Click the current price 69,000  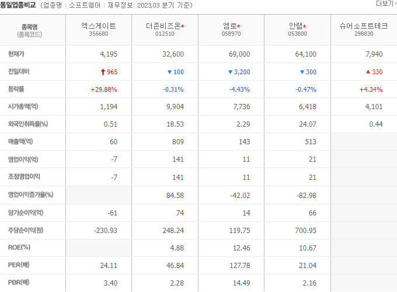click(239, 54)
